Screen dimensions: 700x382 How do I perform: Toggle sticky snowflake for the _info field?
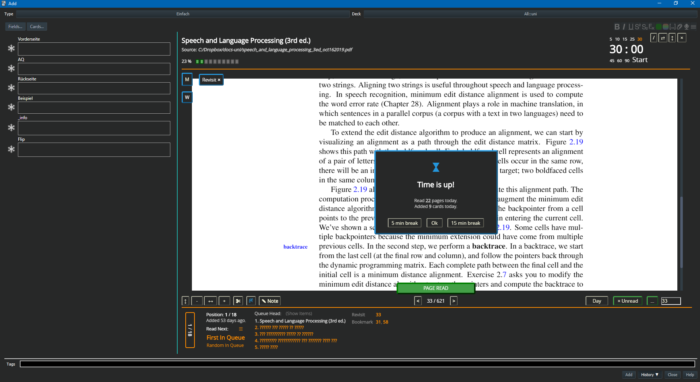(11, 128)
